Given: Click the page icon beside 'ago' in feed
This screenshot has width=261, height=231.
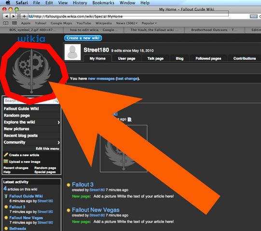Looking at the screenshot, I should coord(129,119).
